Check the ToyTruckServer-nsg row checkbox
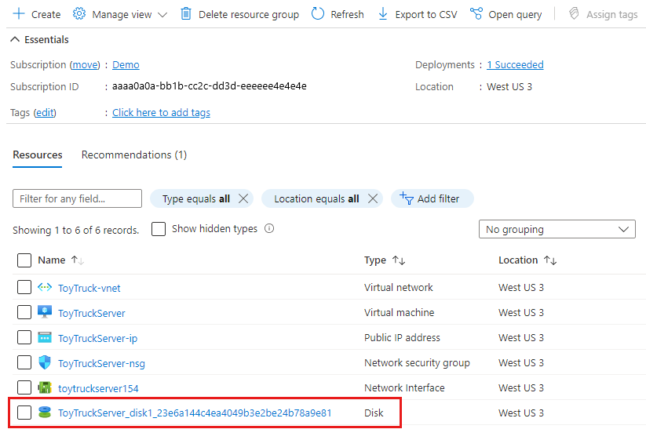646x440 pixels. tap(24, 362)
